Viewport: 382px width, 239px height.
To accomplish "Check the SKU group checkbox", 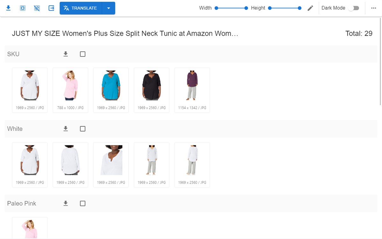I will (x=82, y=54).
